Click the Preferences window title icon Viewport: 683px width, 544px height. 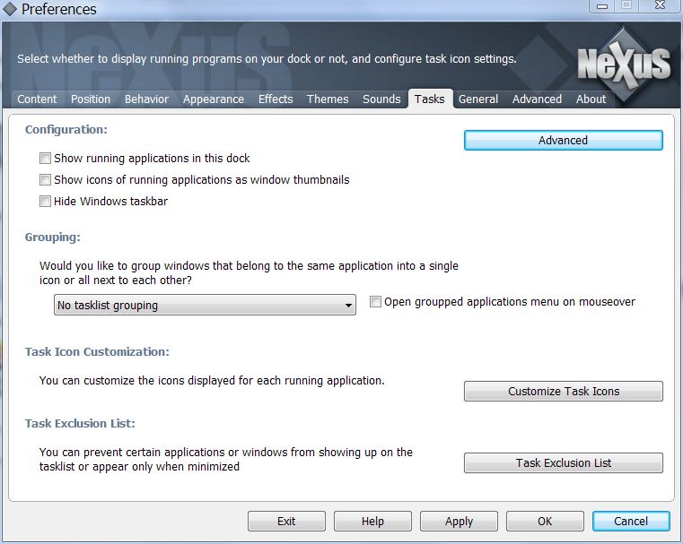(x=10, y=10)
